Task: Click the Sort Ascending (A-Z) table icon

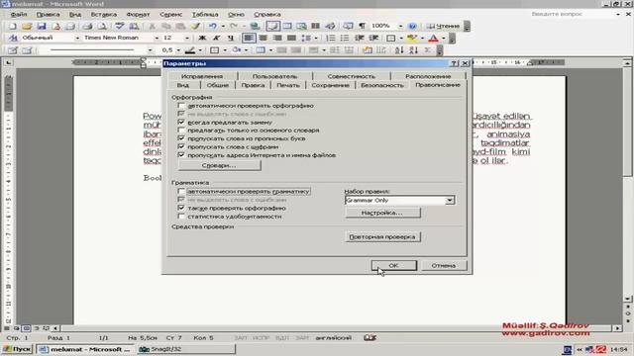Action: pyautogui.click(x=399, y=50)
